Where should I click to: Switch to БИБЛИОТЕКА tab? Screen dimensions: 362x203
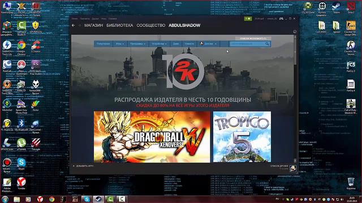(119, 25)
